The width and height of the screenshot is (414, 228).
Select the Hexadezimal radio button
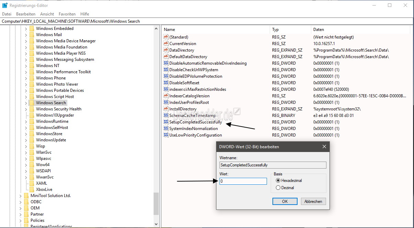pyautogui.click(x=278, y=180)
